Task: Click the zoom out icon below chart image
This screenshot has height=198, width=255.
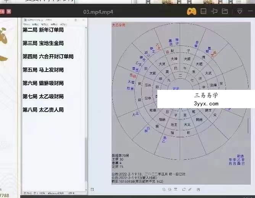Action: (169, 189)
